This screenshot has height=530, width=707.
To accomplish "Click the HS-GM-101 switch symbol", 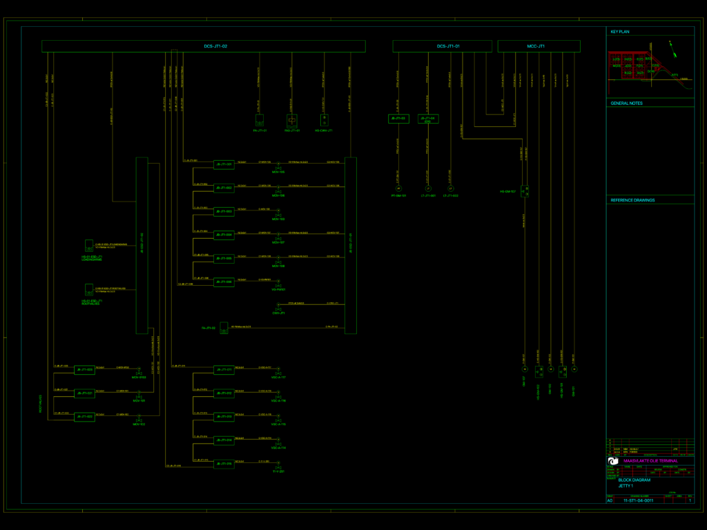I will [562, 372].
